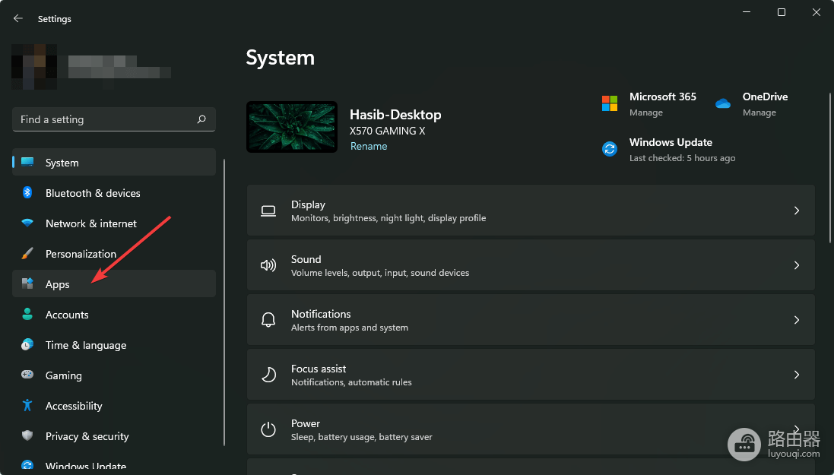Select the System sidebar item

tap(114, 162)
